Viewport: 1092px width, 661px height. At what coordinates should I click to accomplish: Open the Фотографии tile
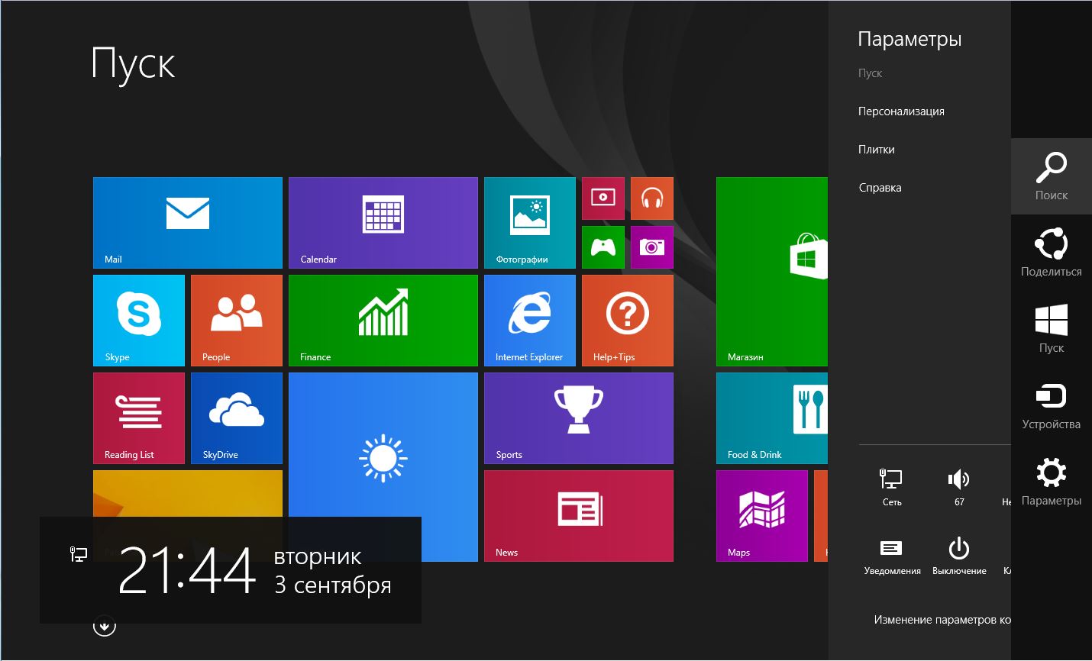coord(530,223)
